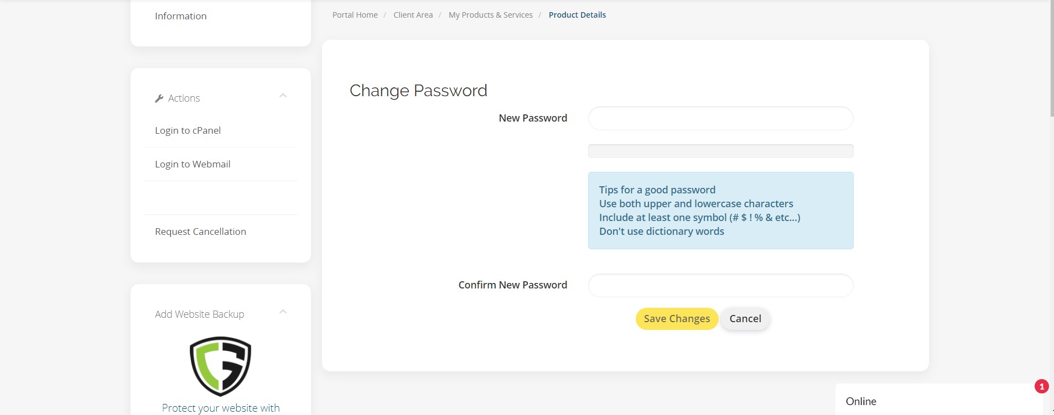Click the Save Changes button
The height and width of the screenshot is (415, 1054).
(677, 319)
